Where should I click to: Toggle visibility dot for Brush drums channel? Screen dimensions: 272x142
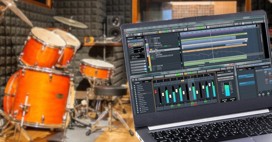pos(135,91)
